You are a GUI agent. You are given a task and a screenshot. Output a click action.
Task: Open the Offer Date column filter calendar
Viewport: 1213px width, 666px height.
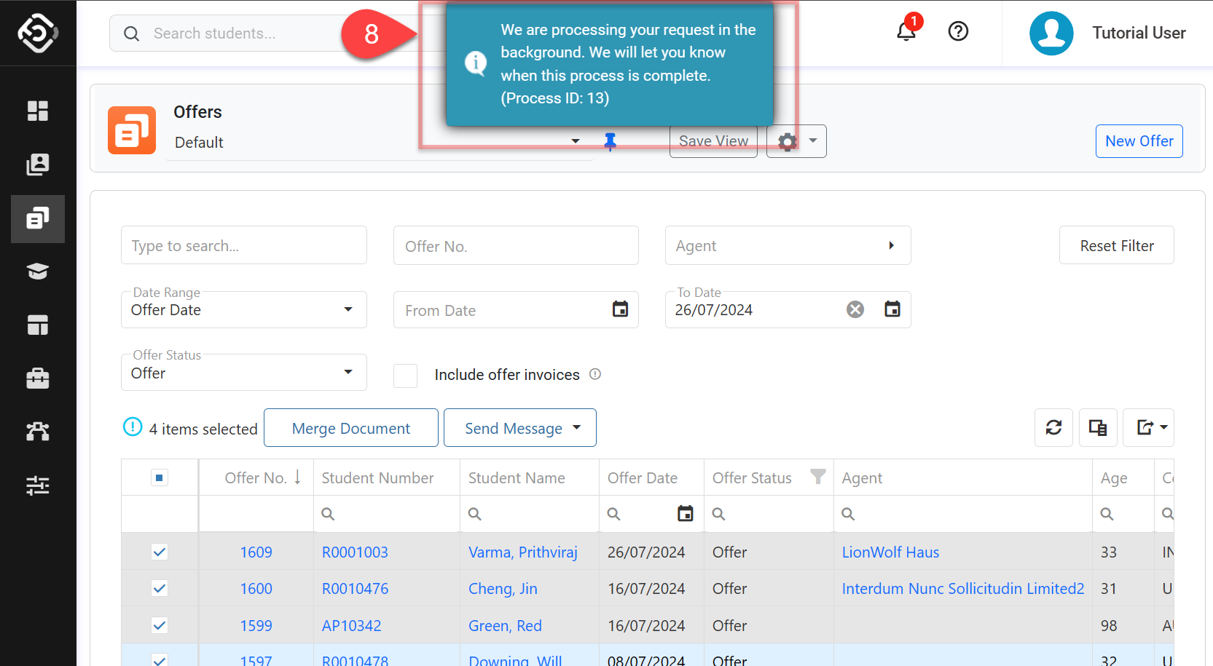(x=686, y=513)
